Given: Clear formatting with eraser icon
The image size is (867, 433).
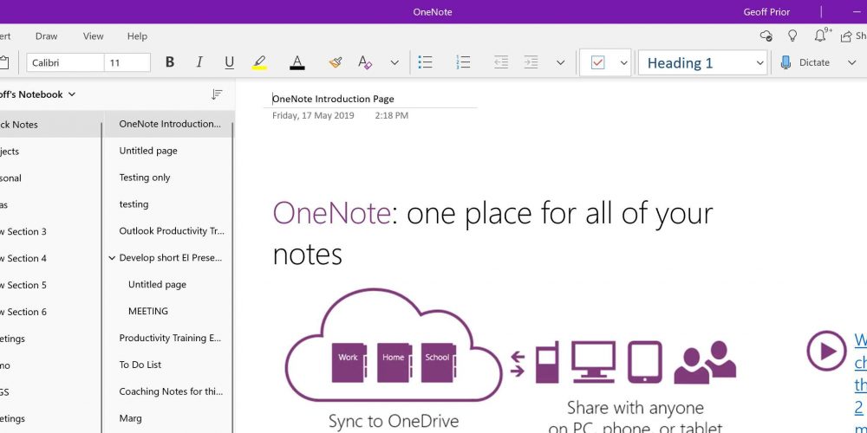Looking at the screenshot, I should 365,62.
